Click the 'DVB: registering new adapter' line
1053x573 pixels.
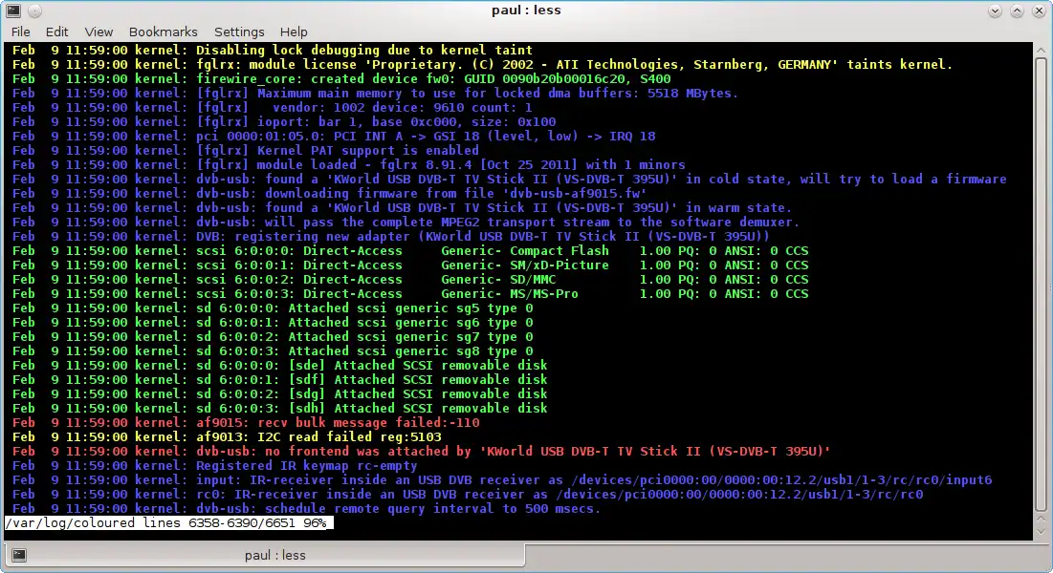[x=391, y=236]
